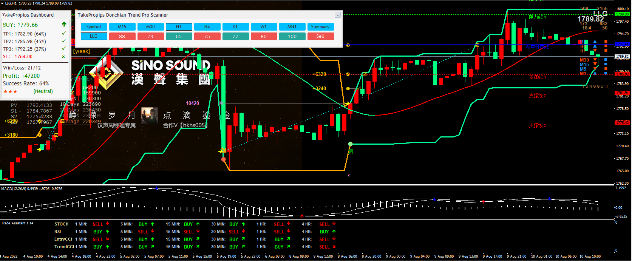Image resolution: width=632 pixels, height=261 pixels.
Task: Switch scanner to M15 timeframe
Action: [122, 27]
